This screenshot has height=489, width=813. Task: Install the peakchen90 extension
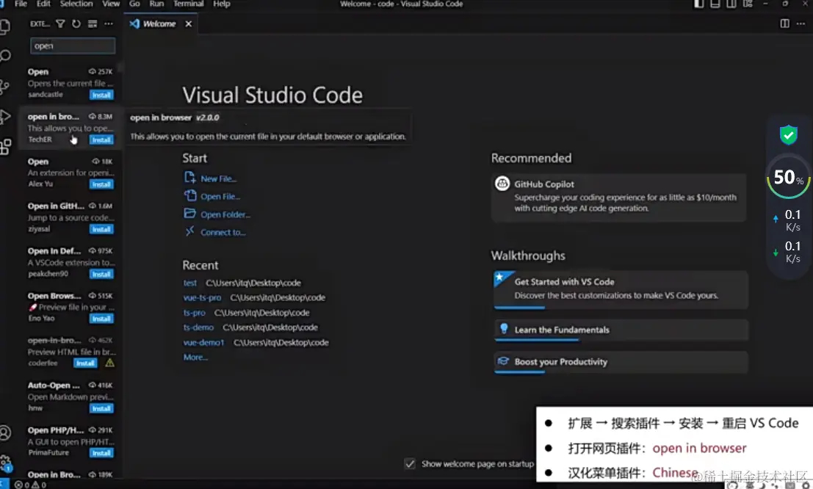101,274
